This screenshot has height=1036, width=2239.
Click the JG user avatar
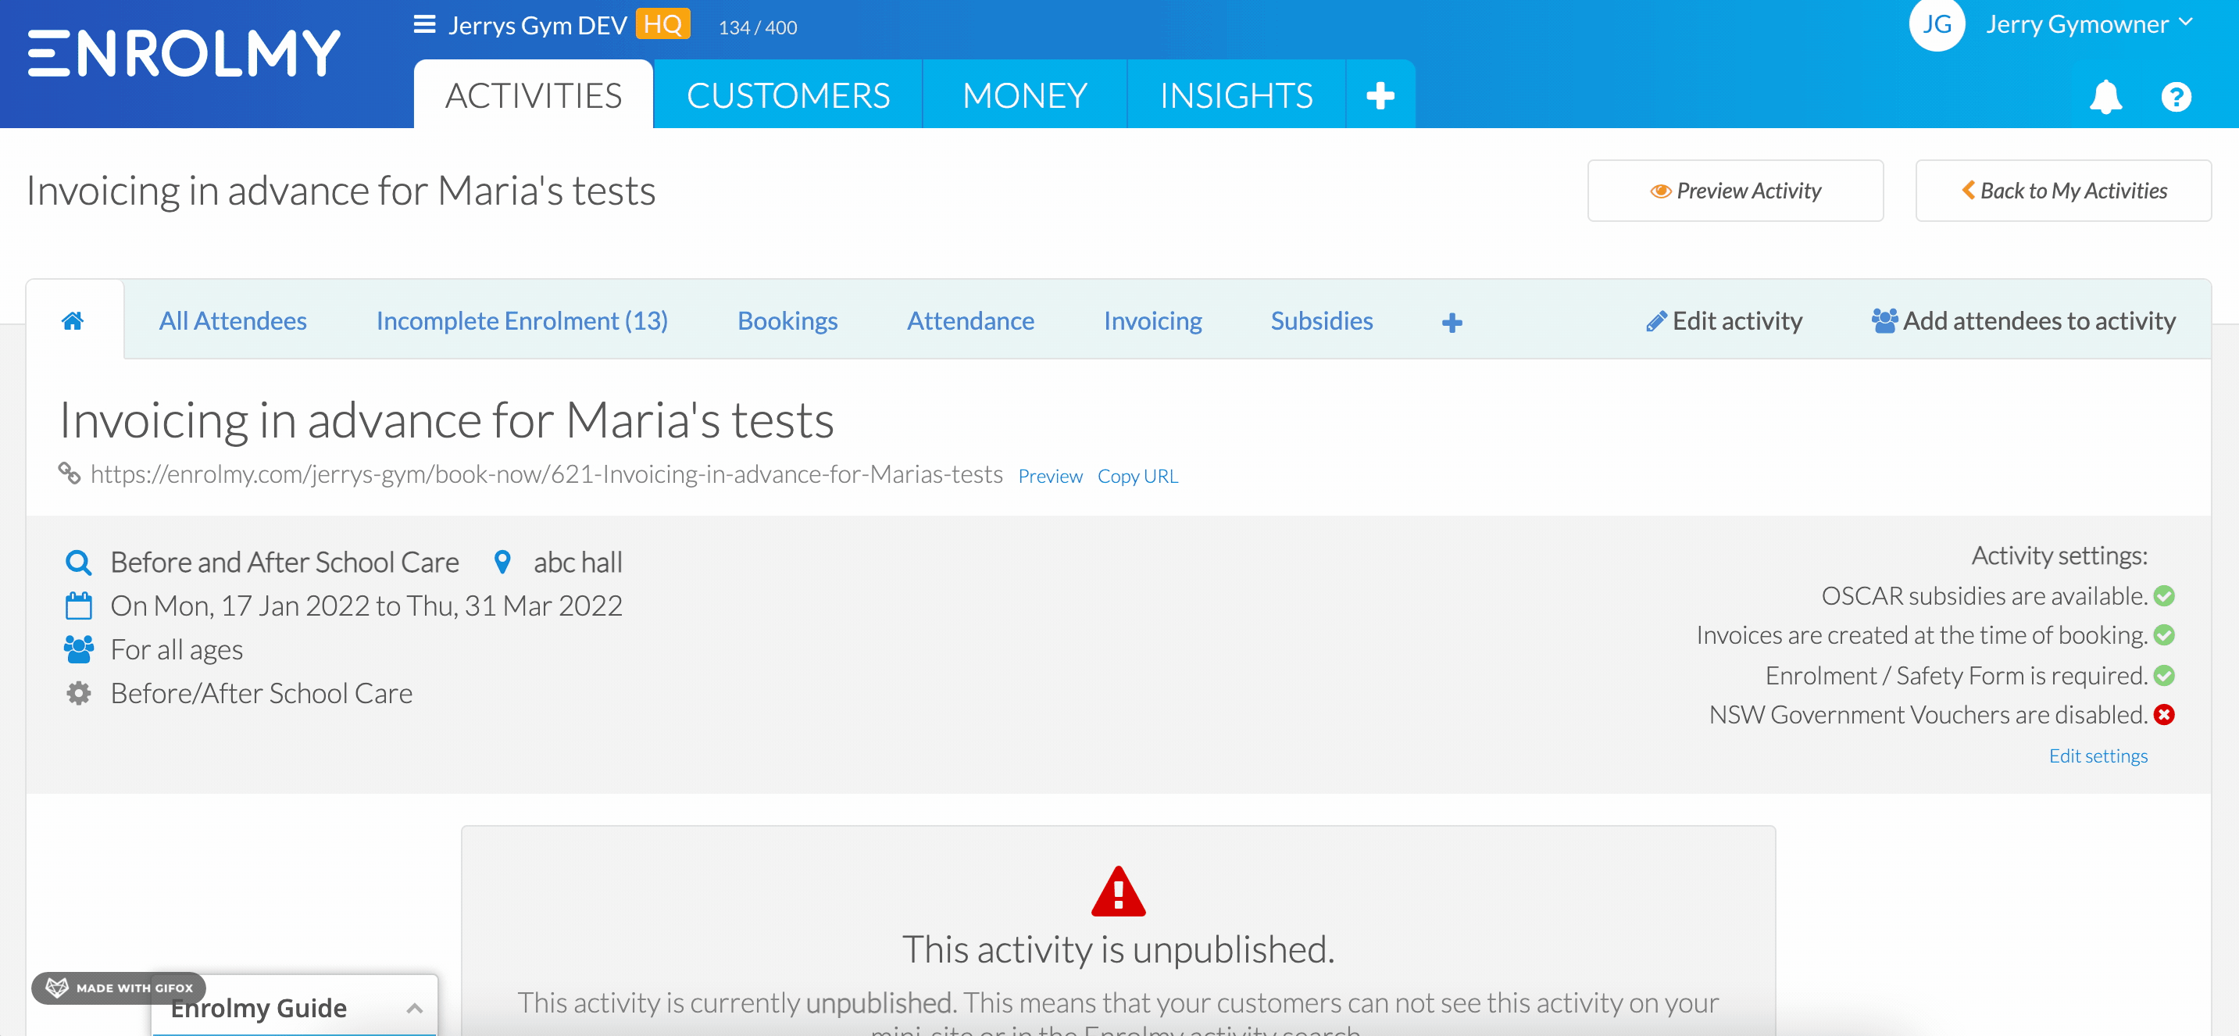pos(1937,24)
